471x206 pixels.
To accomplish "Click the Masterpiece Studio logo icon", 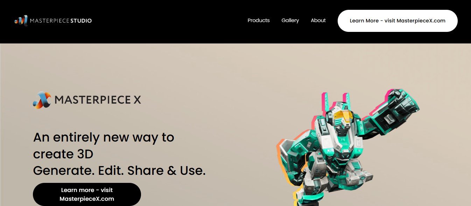I will click(21, 21).
